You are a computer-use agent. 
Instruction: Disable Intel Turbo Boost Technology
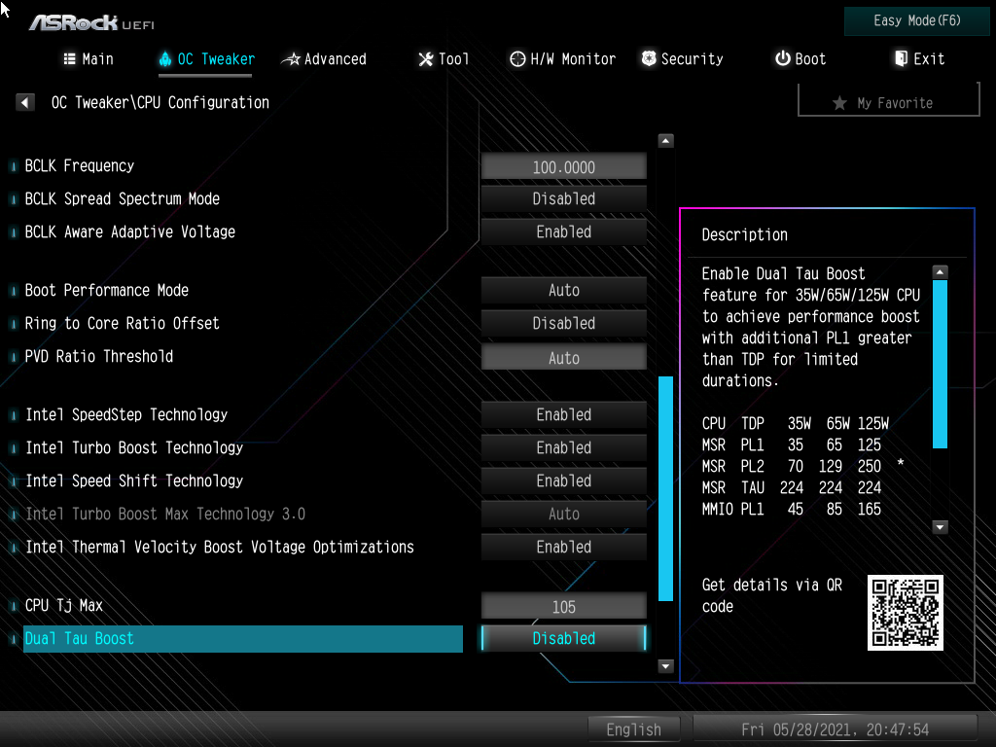(x=563, y=447)
